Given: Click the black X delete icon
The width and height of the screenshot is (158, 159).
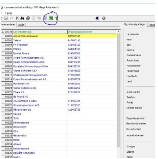Looking at the screenshot, I should tap(17, 18).
